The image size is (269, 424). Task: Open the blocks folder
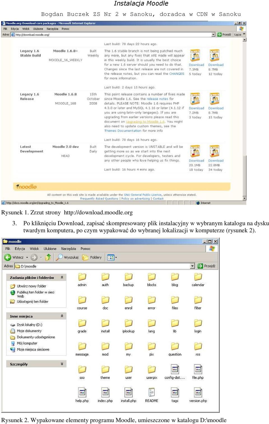point(152,279)
